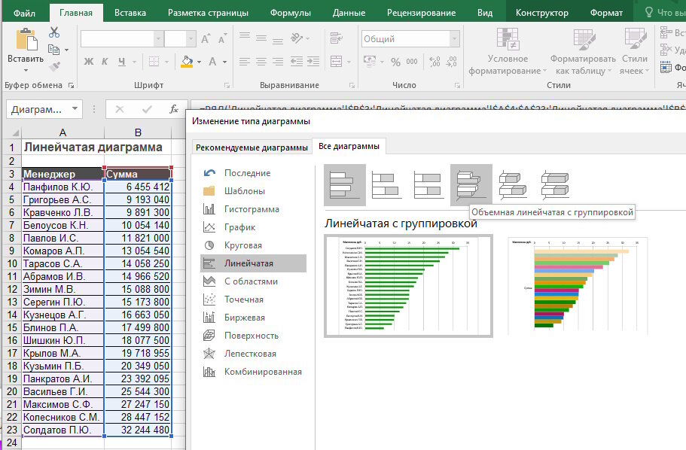
Task: Click the increase indent icon
Action: point(313,62)
